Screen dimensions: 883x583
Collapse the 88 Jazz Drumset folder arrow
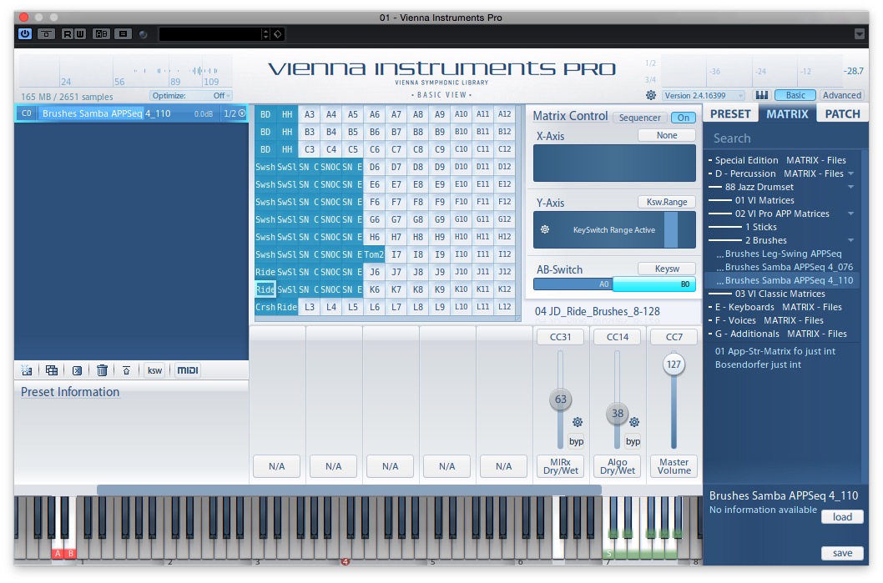coord(851,187)
